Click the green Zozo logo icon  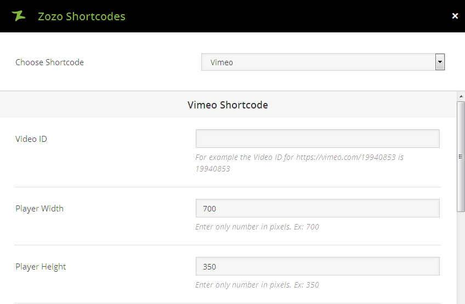pos(19,16)
